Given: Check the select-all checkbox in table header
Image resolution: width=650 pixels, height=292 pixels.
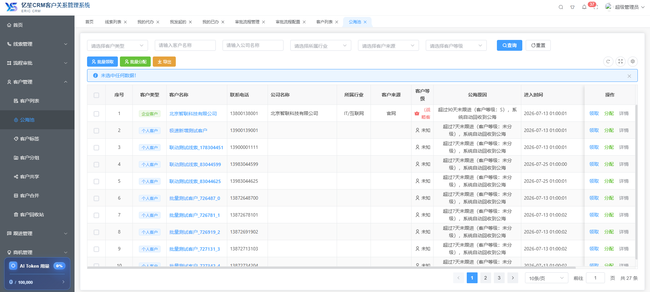Looking at the screenshot, I should [x=97, y=95].
